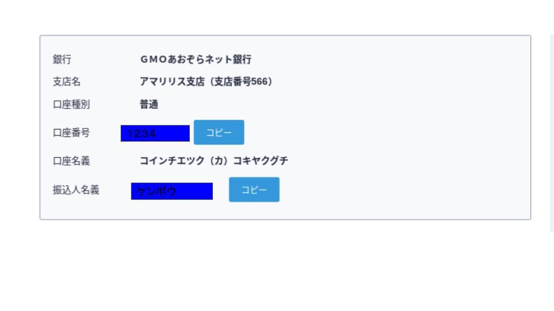Click the 普通 account type value
The width and height of the screenshot is (554, 311).
[149, 104]
